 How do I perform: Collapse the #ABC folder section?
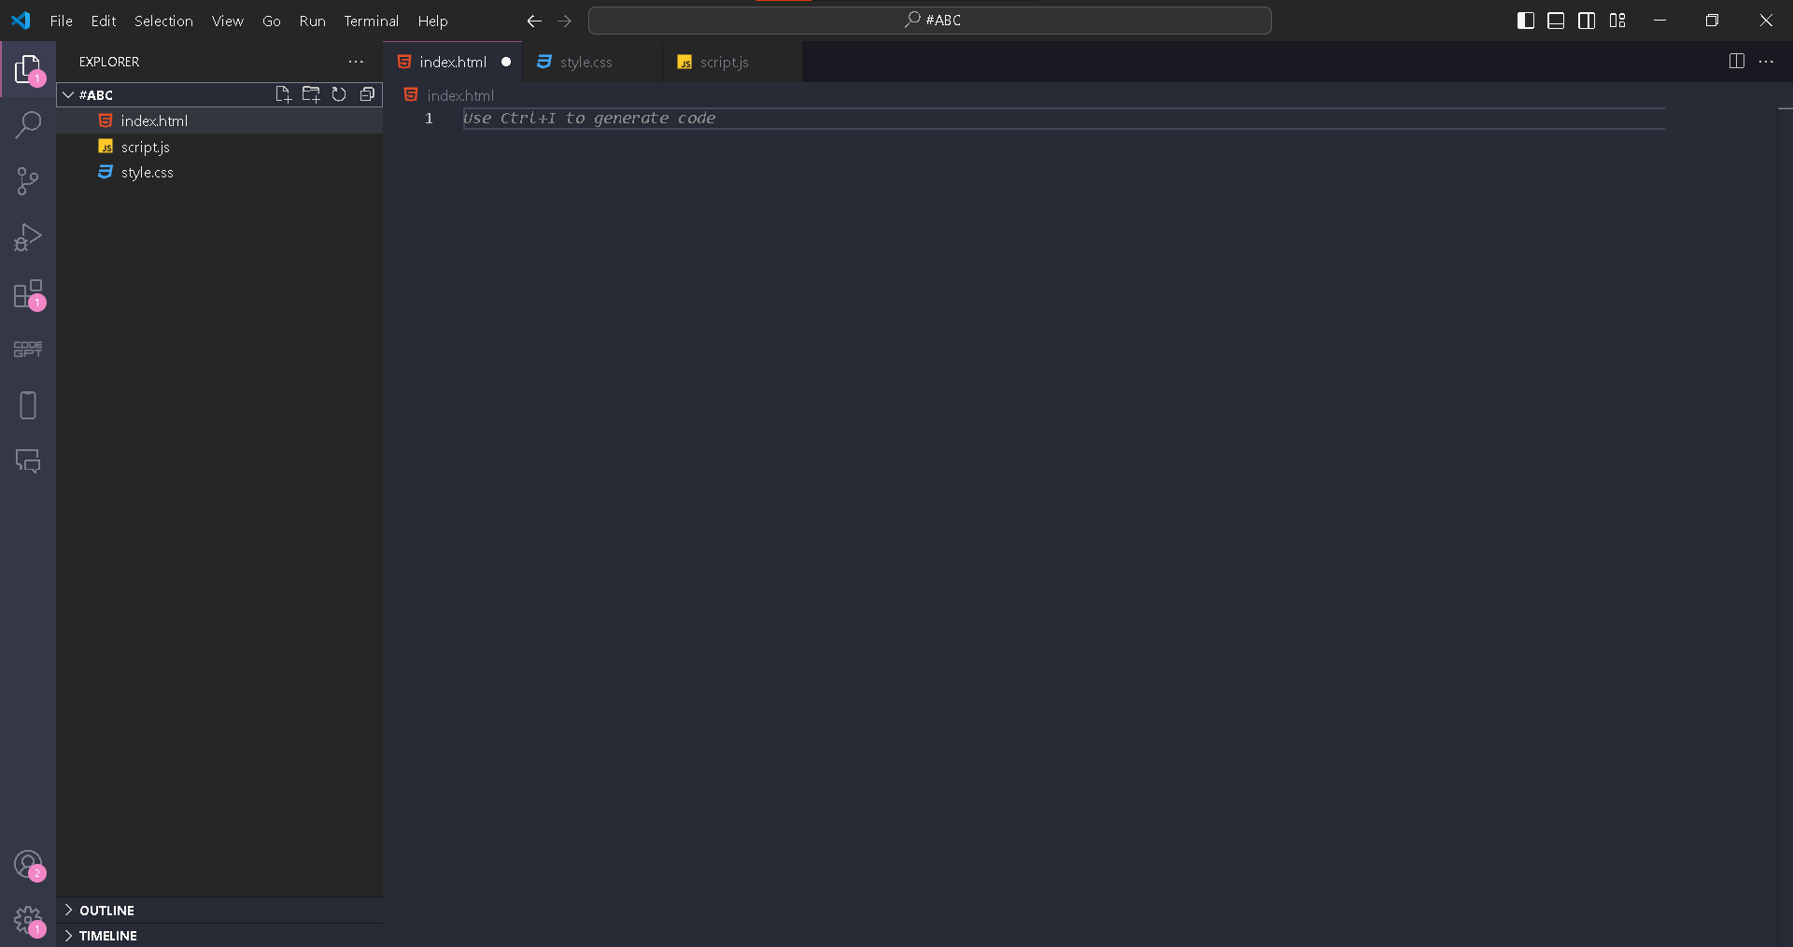click(x=219, y=94)
